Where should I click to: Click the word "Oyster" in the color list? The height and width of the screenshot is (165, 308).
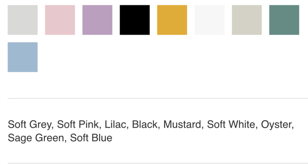(276, 125)
